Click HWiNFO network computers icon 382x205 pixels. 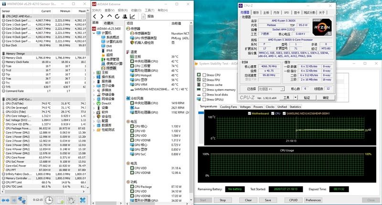click(x=21, y=200)
